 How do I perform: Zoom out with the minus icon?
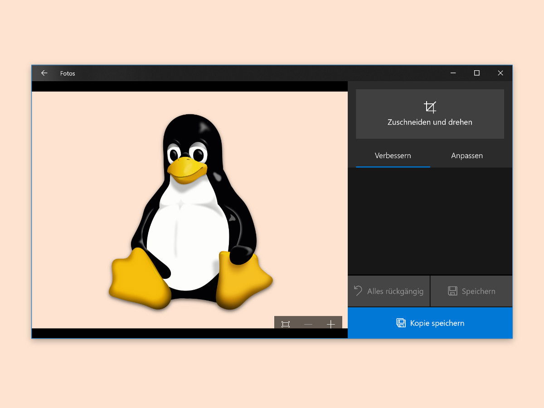[308, 324]
